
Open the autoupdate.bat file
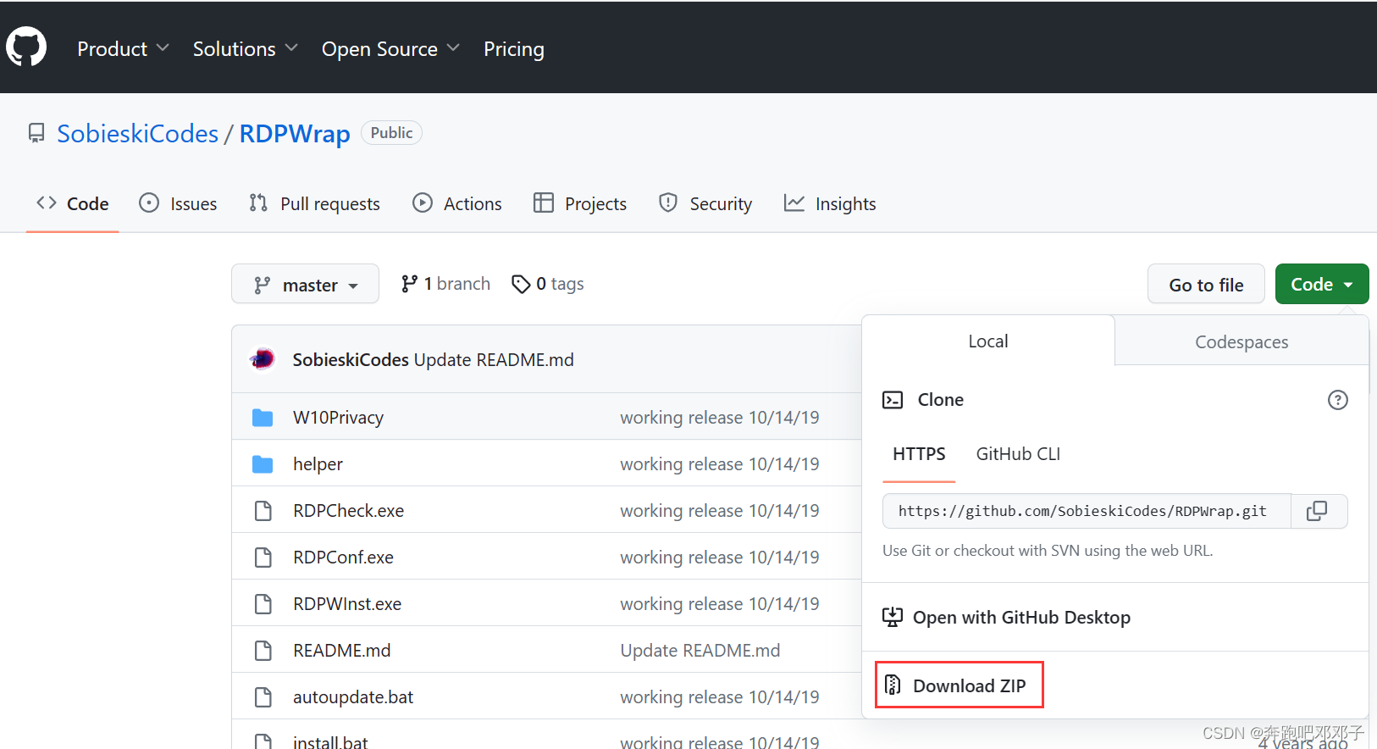(x=353, y=697)
